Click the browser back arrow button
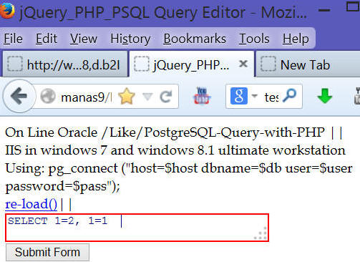Viewport: 360px width, 262px height. [x=19, y=97]
